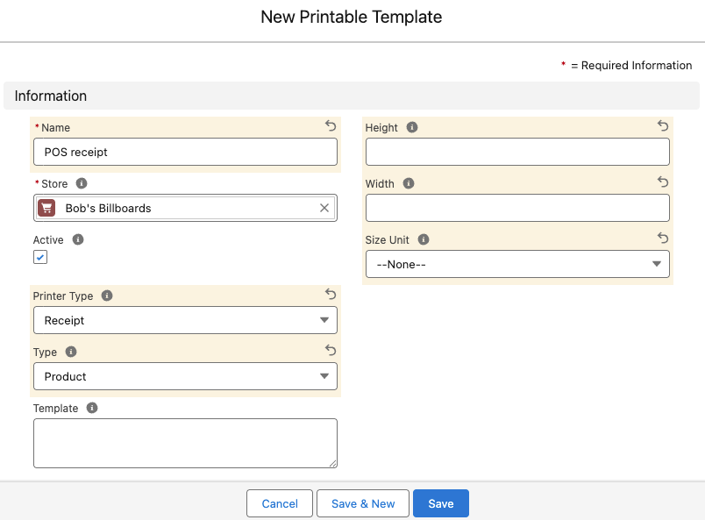The height and width of the screenshot is (520, 705).
Task: Show info tooltip for Height field
Action: coord(412,127)
